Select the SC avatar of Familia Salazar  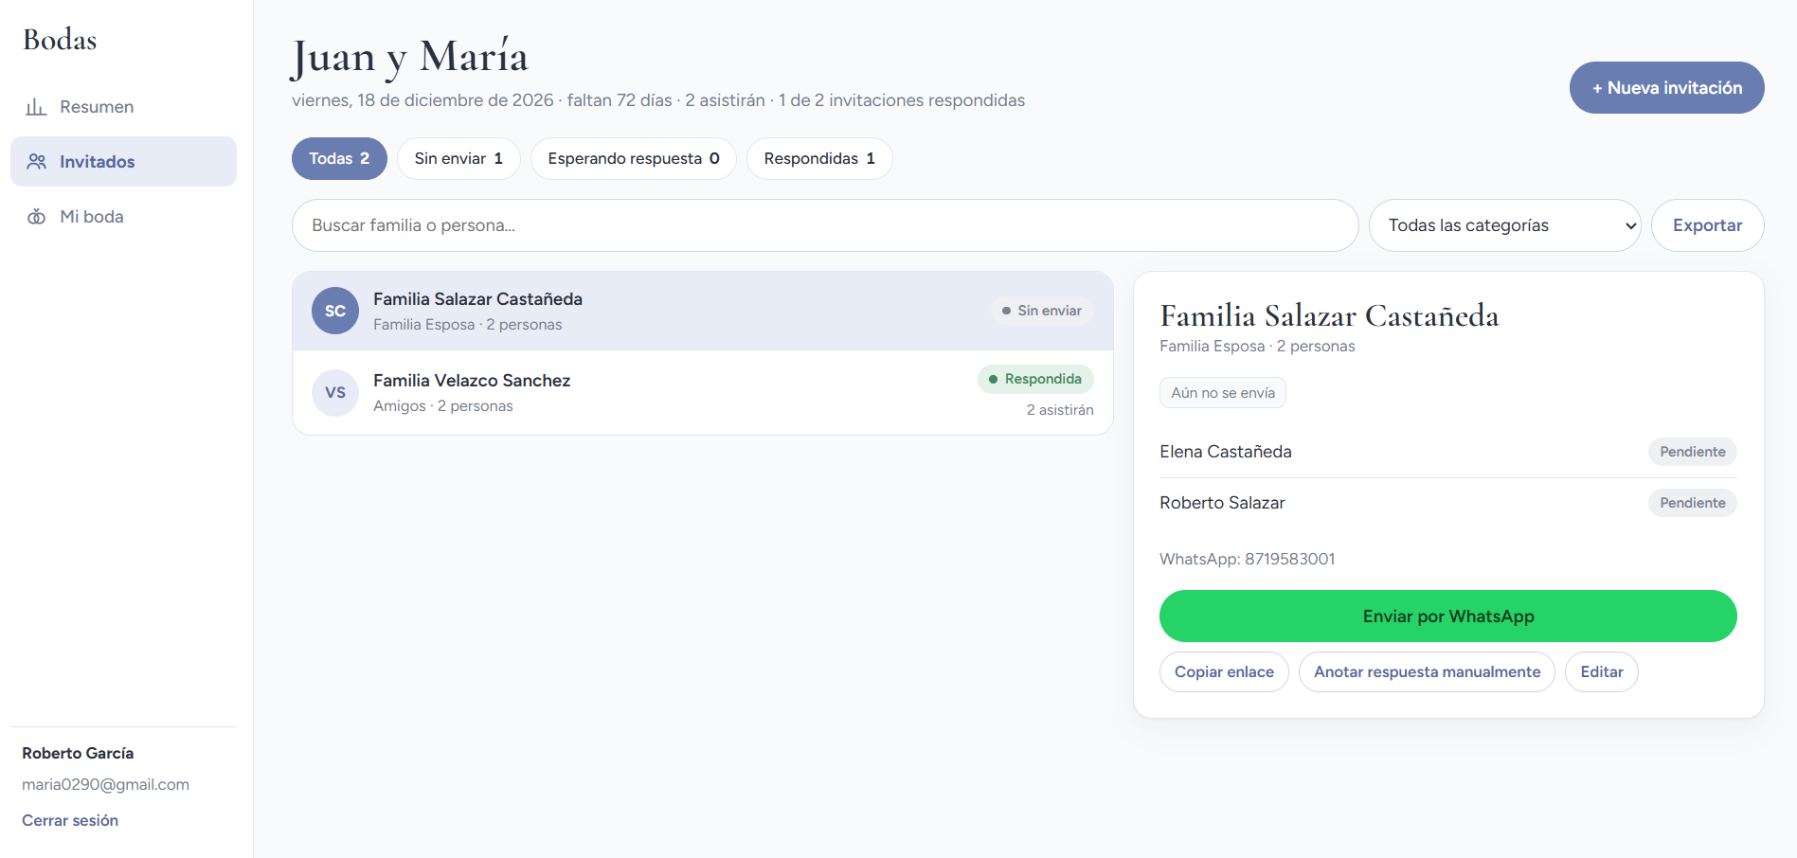[335, 311]
